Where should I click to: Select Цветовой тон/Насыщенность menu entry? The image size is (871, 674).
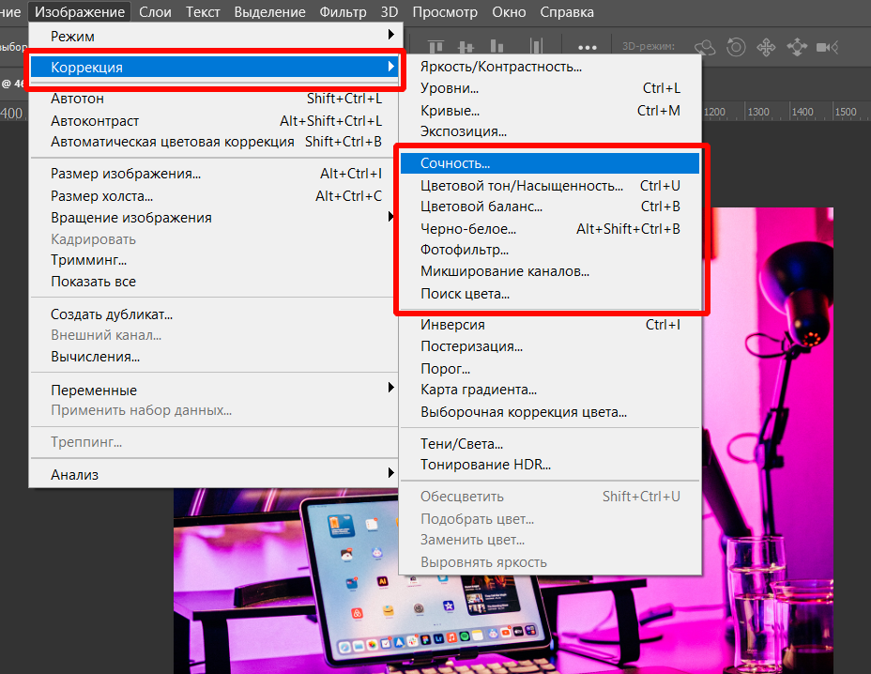[522, 186]
